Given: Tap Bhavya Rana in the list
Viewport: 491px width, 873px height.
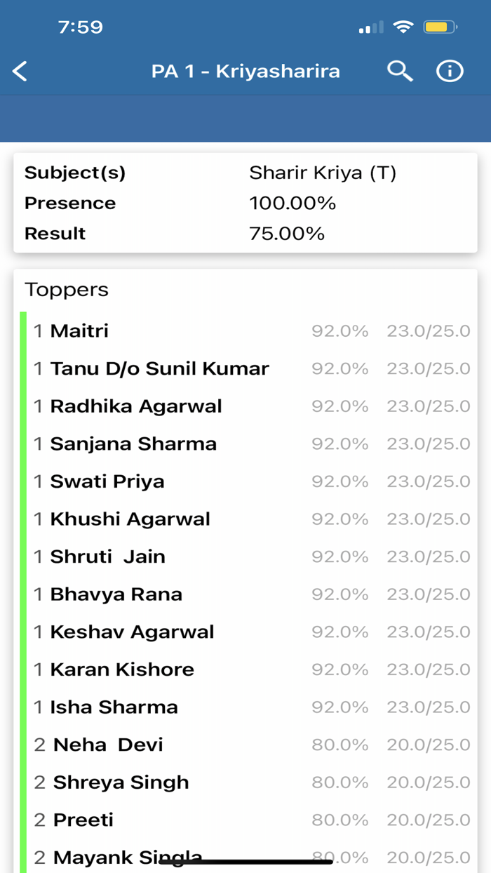Looking at the screenshot, I should 116,594.
